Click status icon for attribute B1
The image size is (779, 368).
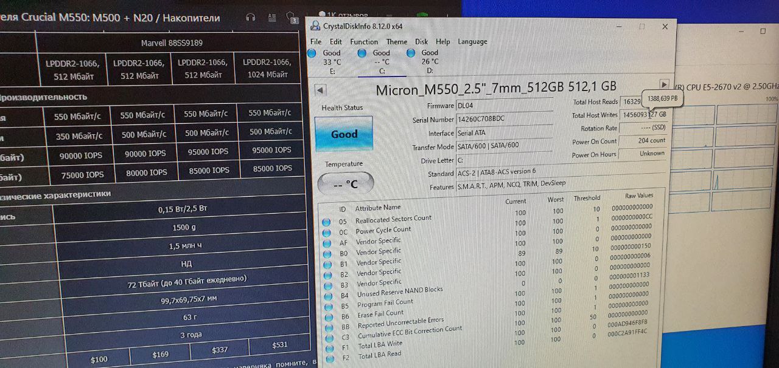point(327,265)
